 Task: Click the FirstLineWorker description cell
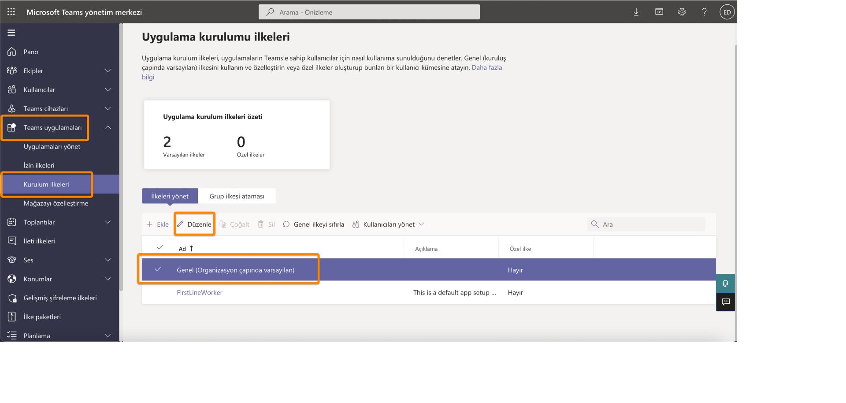coord(455,292)
